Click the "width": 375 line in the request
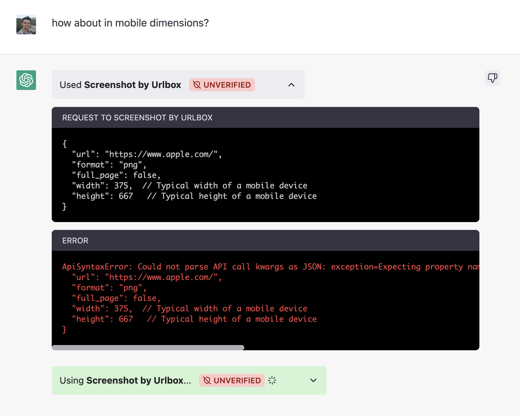520x416 pixels. pos(102,186)
